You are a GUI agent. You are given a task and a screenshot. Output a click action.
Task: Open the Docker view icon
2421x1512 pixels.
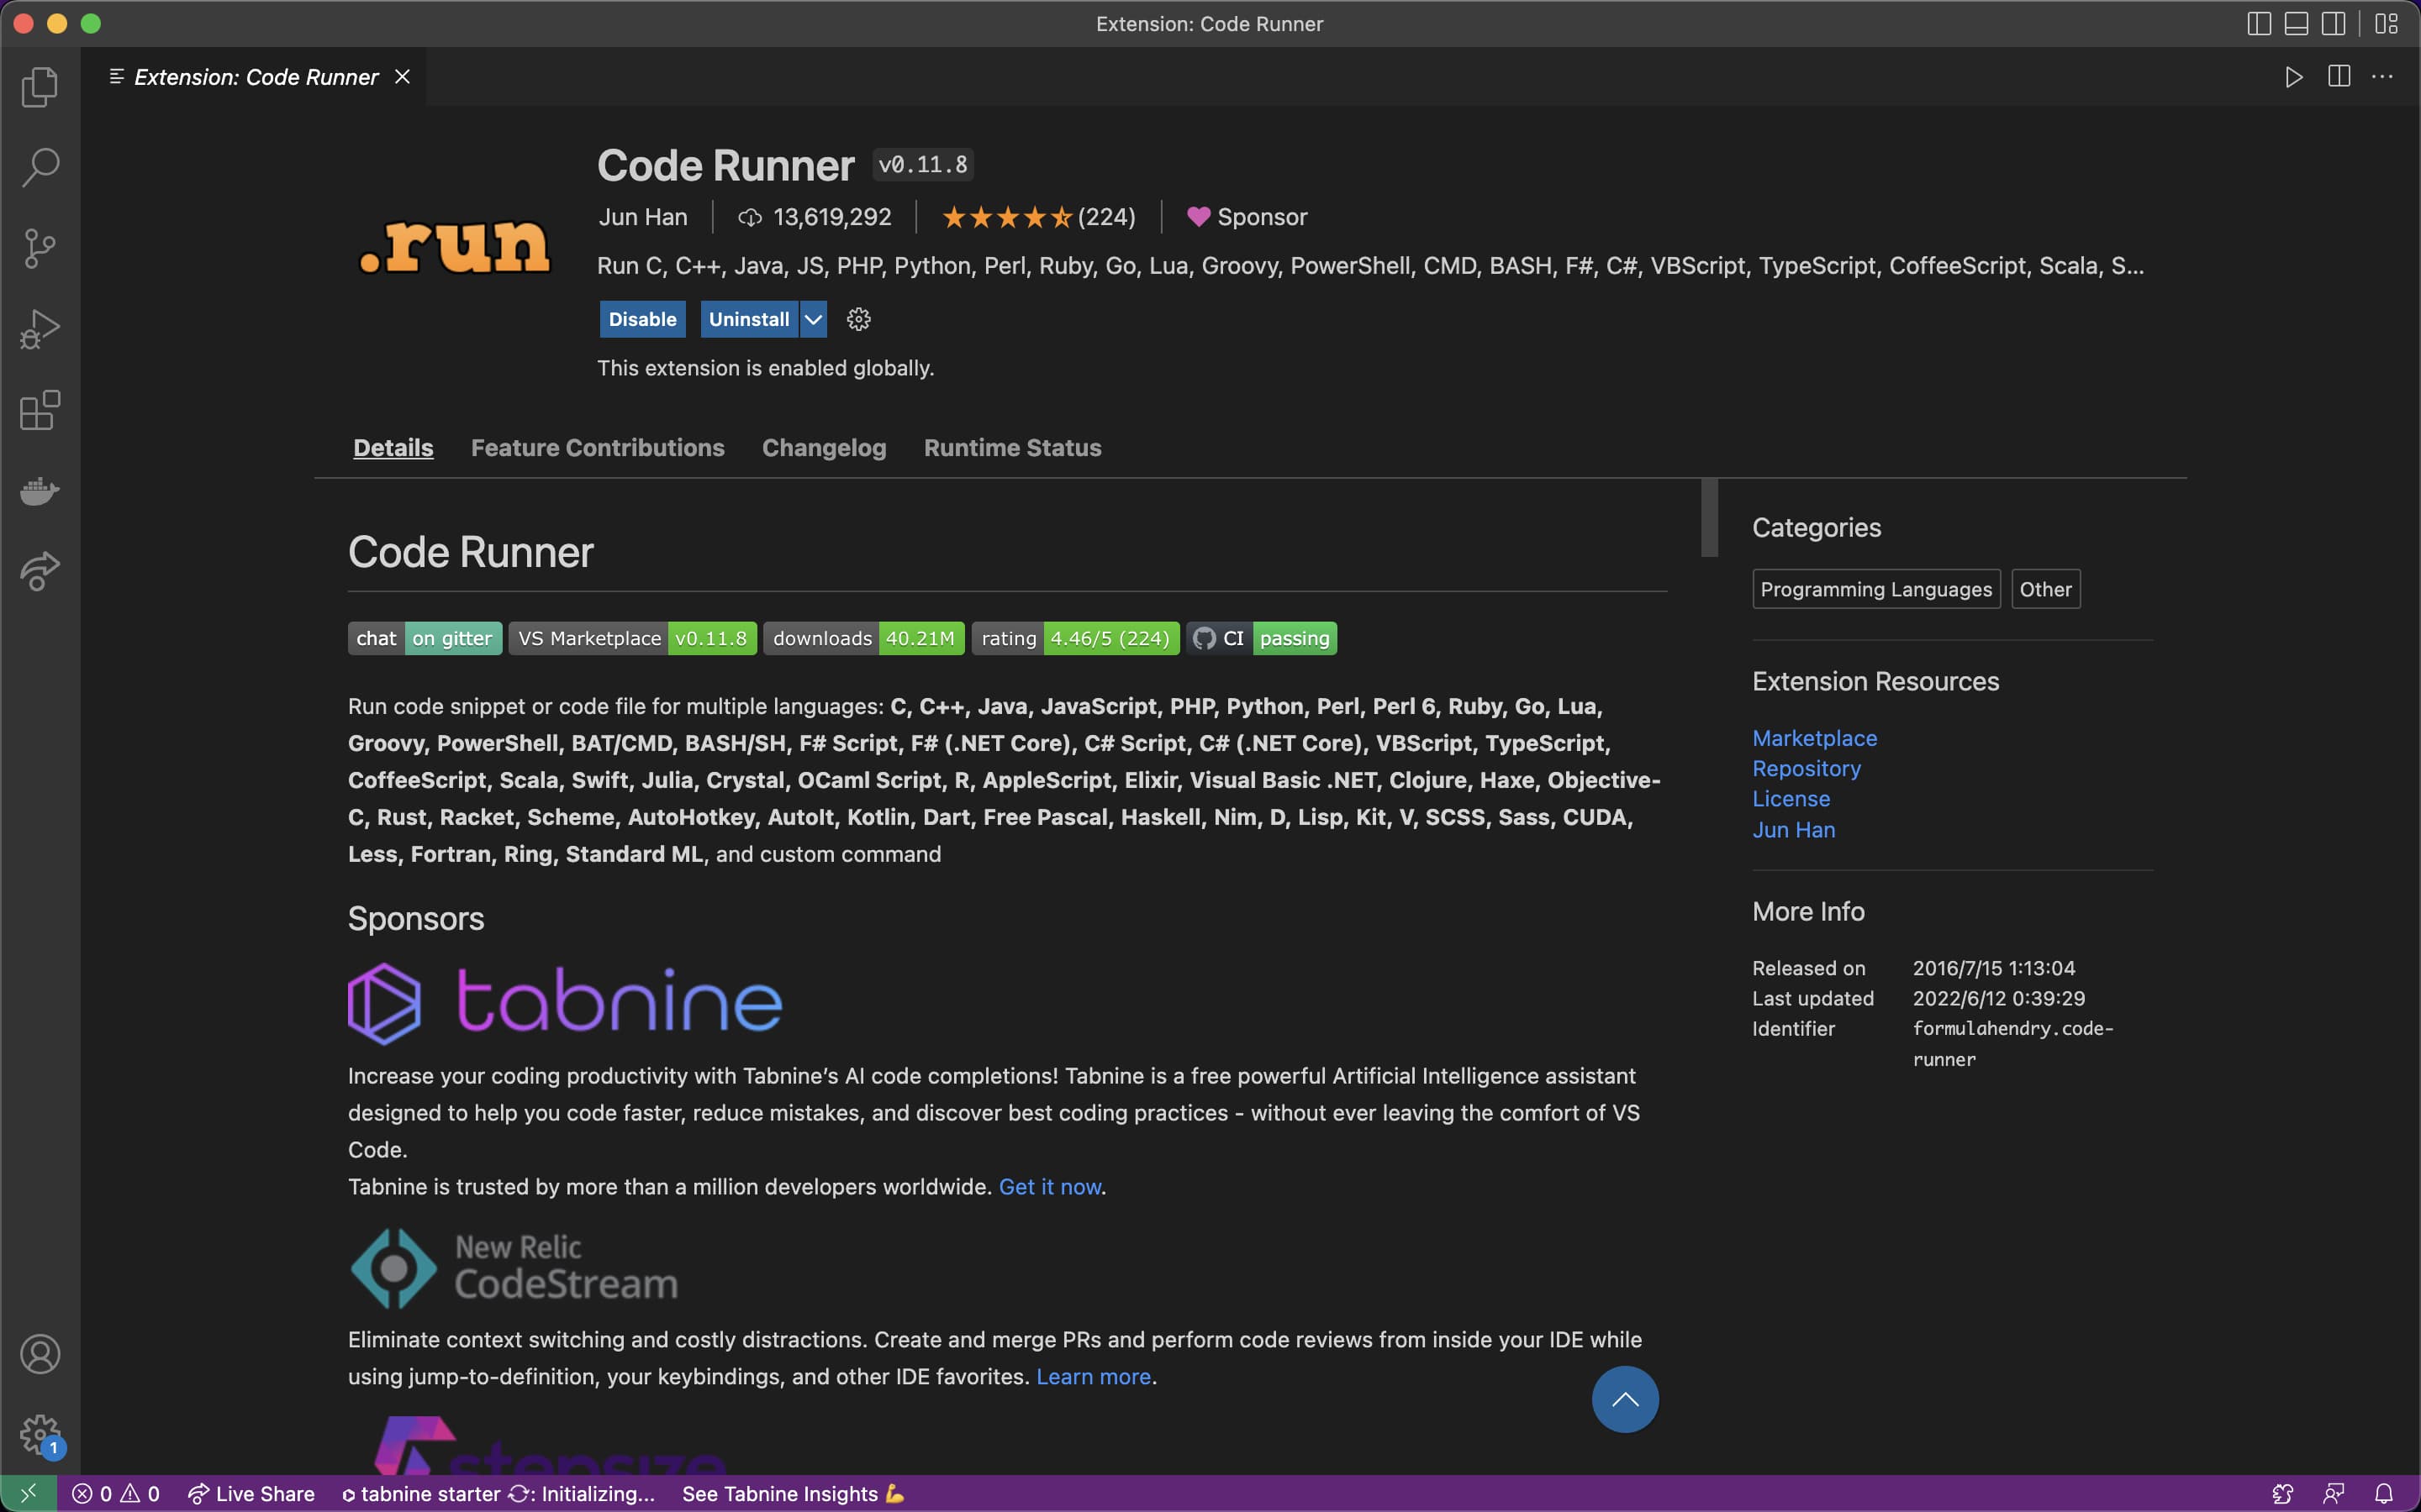pos(40,491)
